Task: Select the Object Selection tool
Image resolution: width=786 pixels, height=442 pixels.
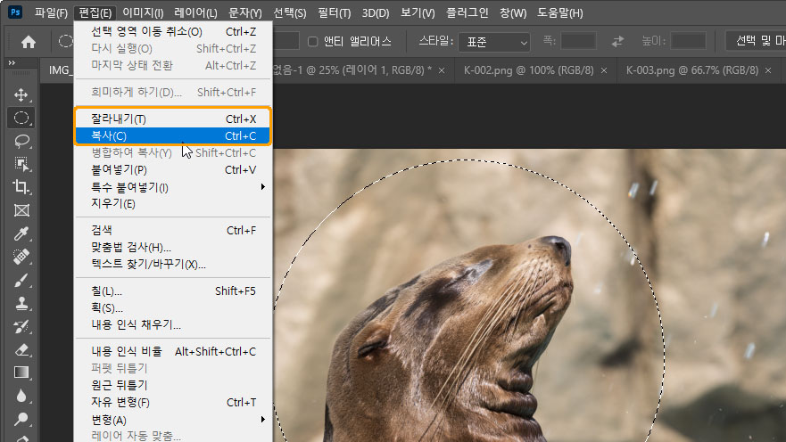Action: 21,164
